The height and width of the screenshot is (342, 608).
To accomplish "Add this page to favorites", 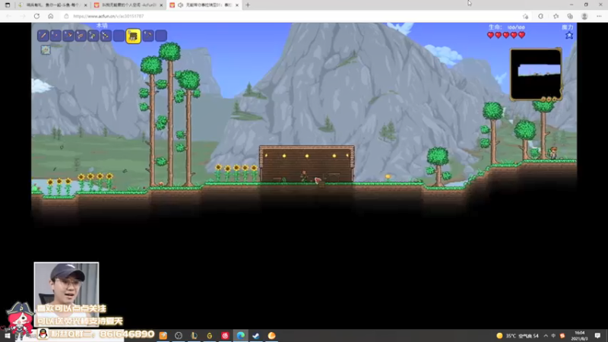I will click(525, 16).
